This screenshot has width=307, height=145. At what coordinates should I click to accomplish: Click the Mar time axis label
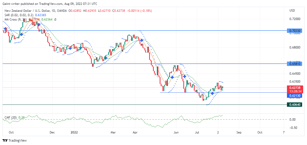114,132
